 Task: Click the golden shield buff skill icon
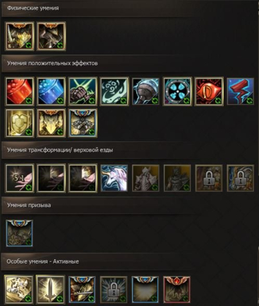click(19, 123)
